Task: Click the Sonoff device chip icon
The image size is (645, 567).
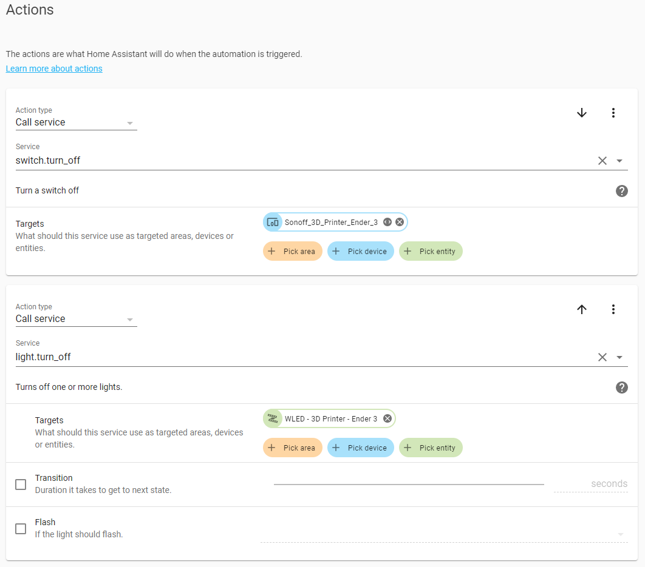Action: point(273,223)
